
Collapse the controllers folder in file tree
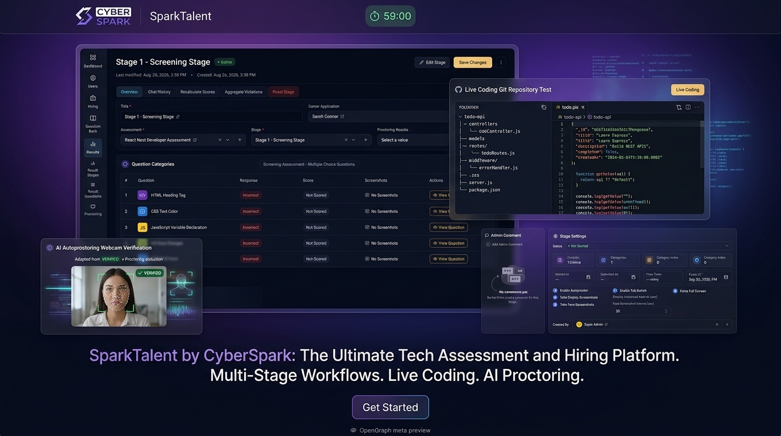point(483,124)
